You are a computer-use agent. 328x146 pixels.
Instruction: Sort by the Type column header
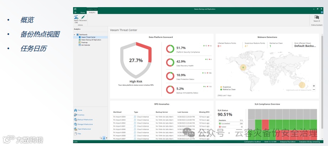(136, 112)
